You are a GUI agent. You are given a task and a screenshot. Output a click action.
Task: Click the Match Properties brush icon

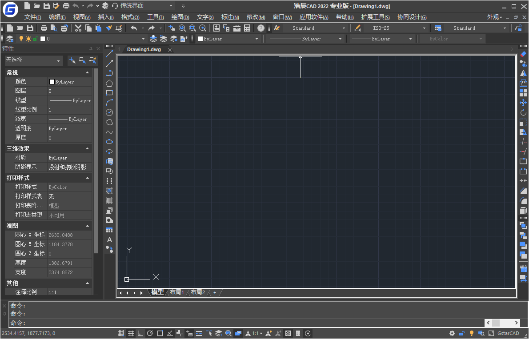pyautogui.click(x=109, y=28)
